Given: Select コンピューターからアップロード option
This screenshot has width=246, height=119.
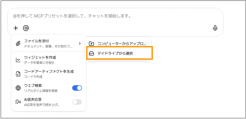Looking at the screenshot, I should [122, 44].
